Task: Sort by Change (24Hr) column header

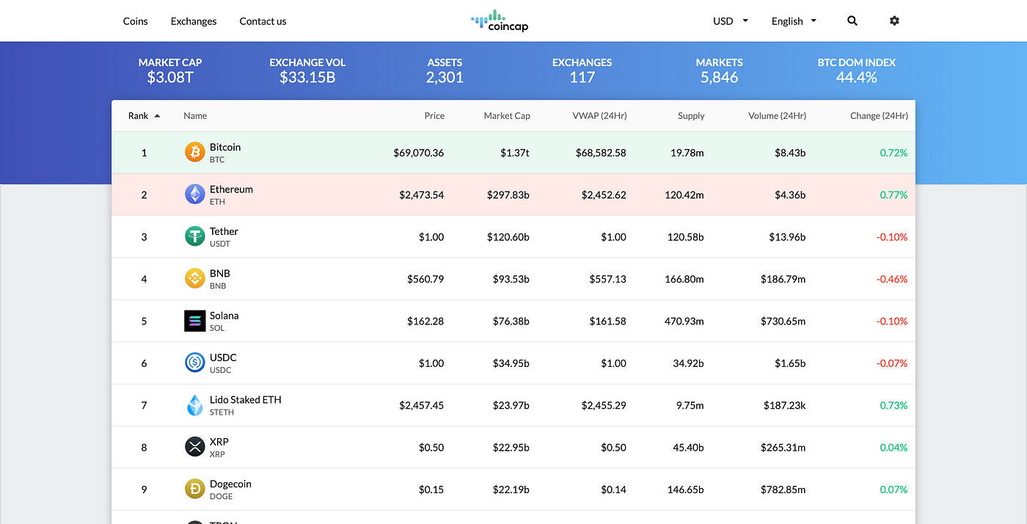Action: pos(879,116)
